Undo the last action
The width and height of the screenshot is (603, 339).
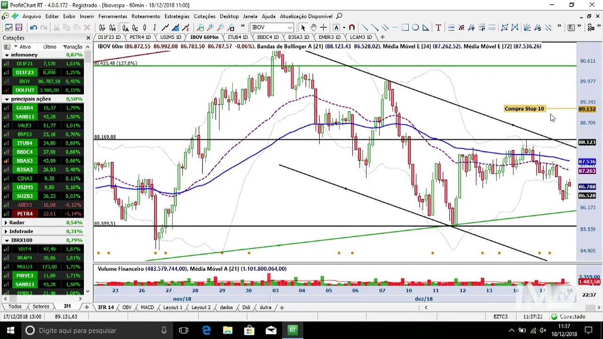click(33, 27)
